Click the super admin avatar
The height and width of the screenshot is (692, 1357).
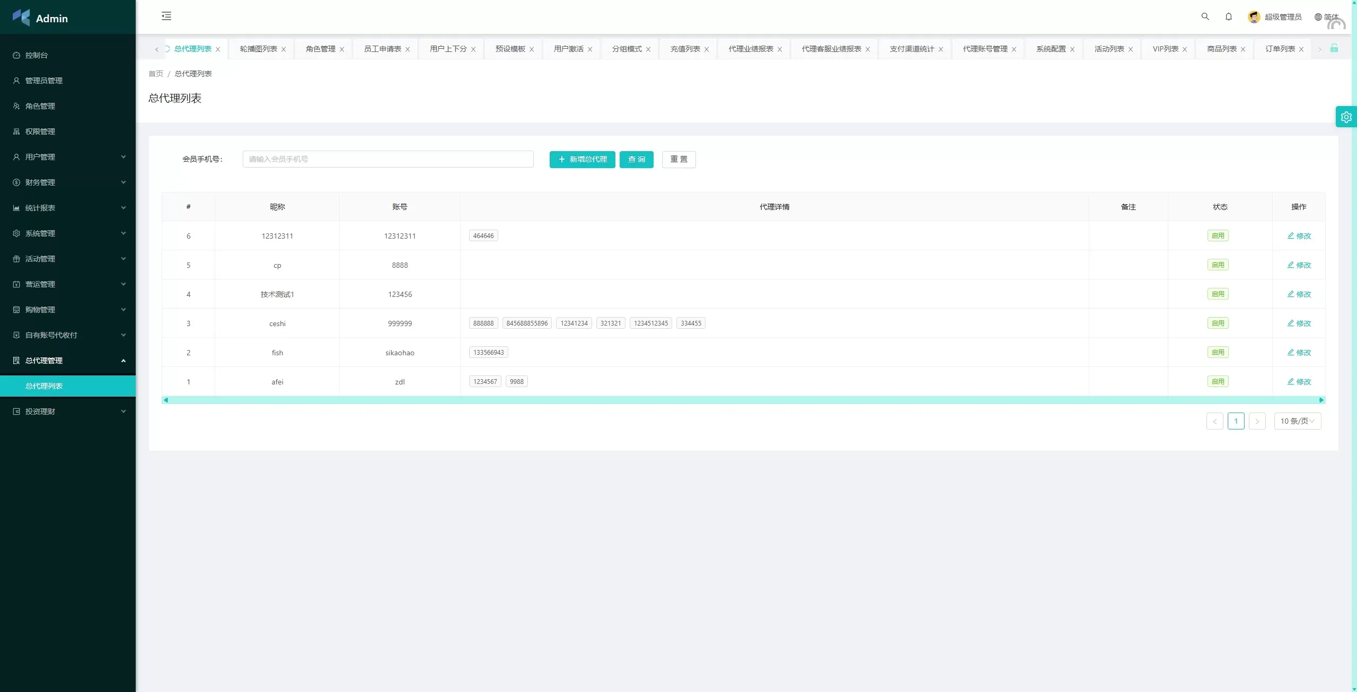pos(1254,17)
